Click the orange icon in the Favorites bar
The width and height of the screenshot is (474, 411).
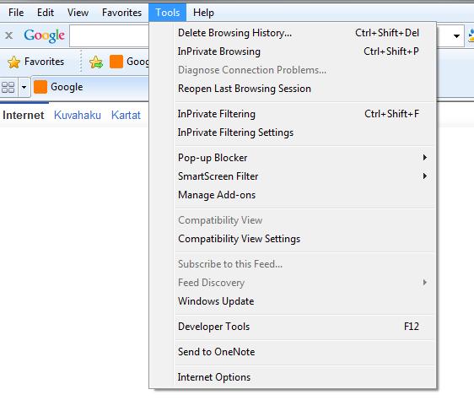pyautogui.click(x=116, y=62)
